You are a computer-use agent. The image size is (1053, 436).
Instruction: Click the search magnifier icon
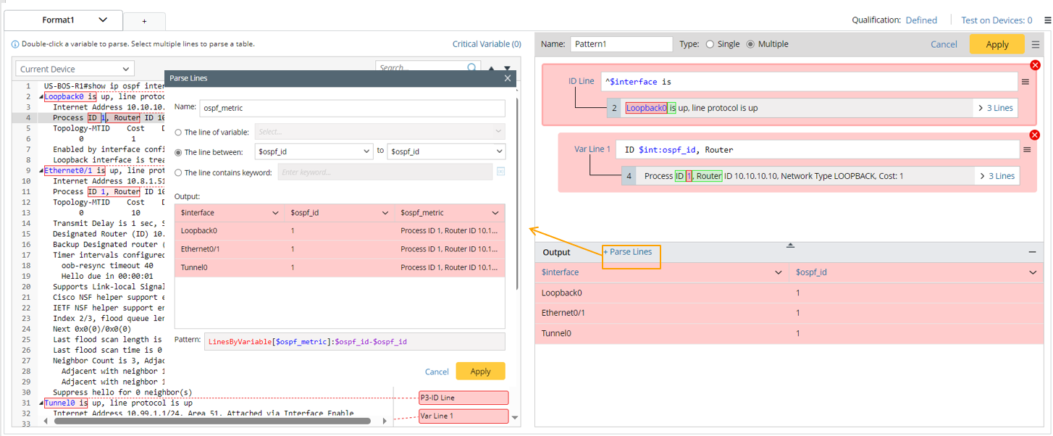[472, 68]
